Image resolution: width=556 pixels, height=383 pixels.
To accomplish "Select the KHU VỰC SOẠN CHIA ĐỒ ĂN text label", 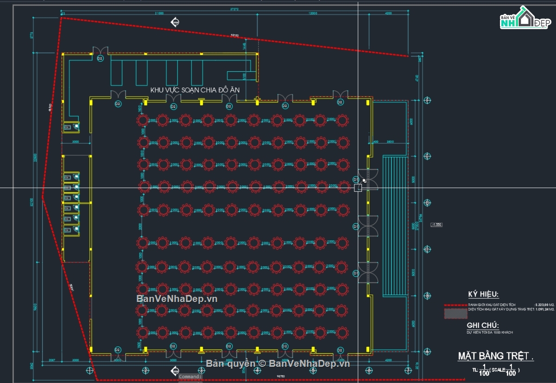I will [195, 89].
